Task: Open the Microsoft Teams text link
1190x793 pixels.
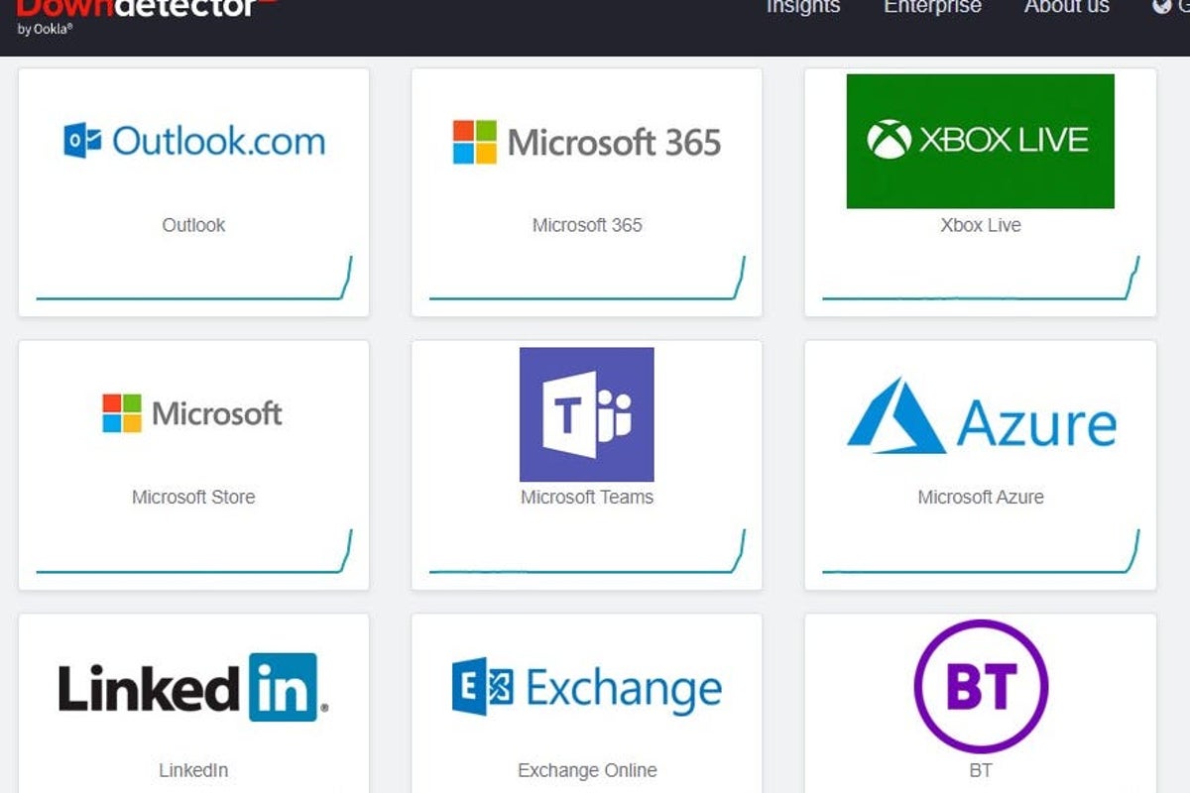Action: 587,498
